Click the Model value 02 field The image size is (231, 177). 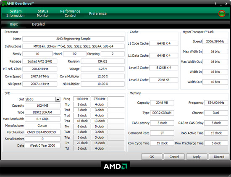coord(75,54)
